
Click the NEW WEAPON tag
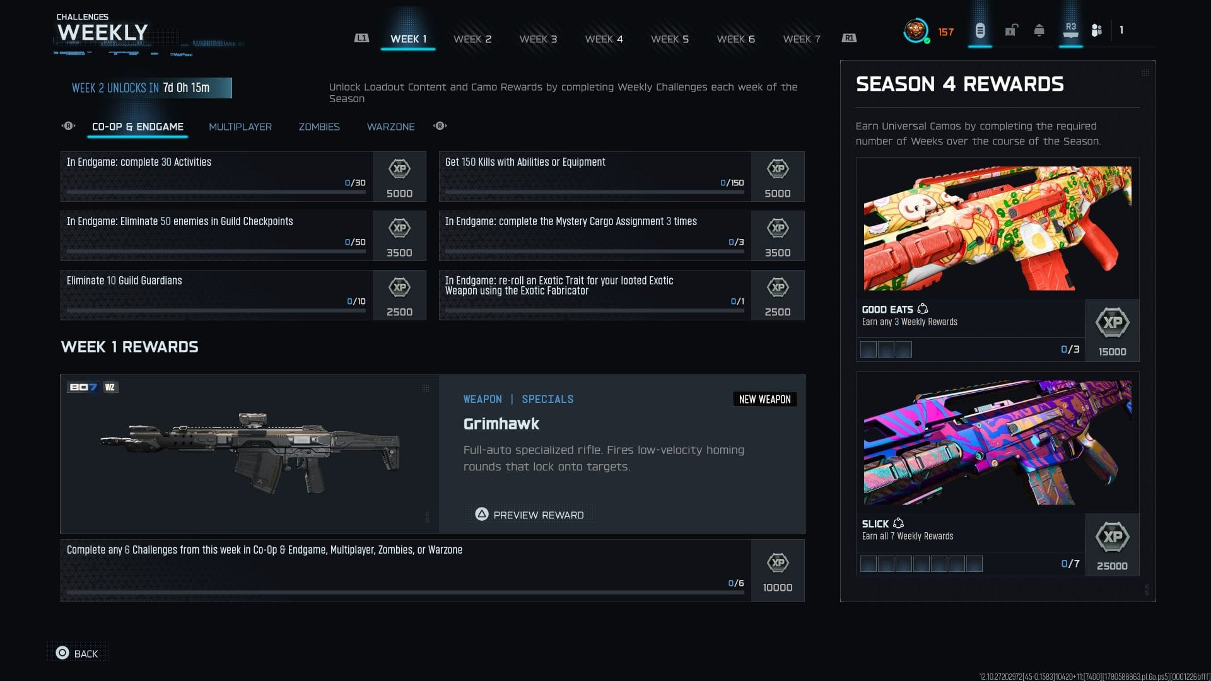pyautogui.click(x=764, y=399)
